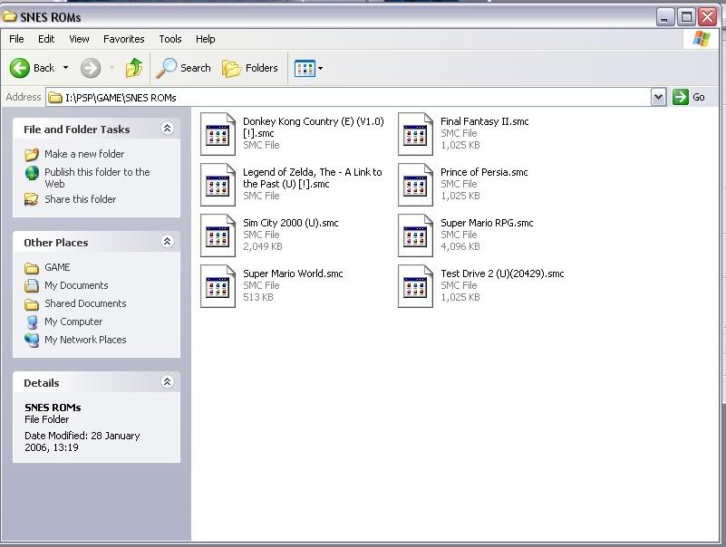Open the Shared Documents link
This screenshot has width=726, height=547.
click(85, 303)
